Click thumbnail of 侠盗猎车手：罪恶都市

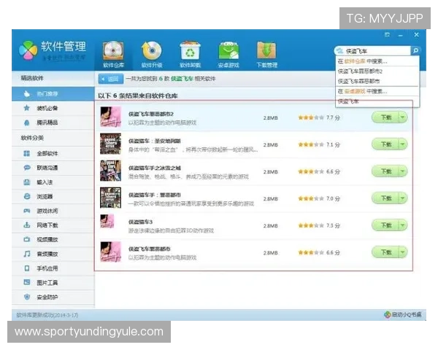(x=111, y=198)
